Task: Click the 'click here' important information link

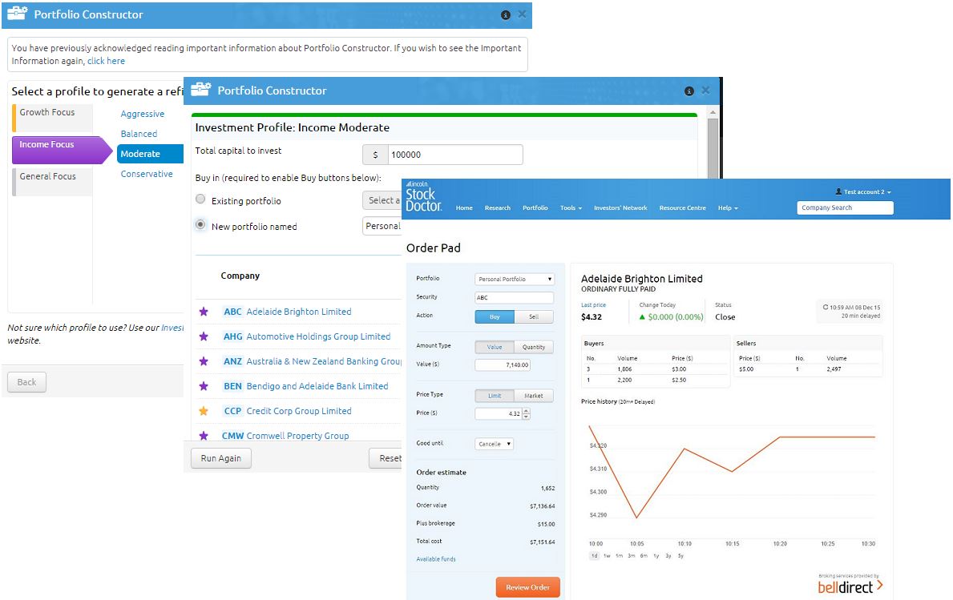Action: point(106,61)
